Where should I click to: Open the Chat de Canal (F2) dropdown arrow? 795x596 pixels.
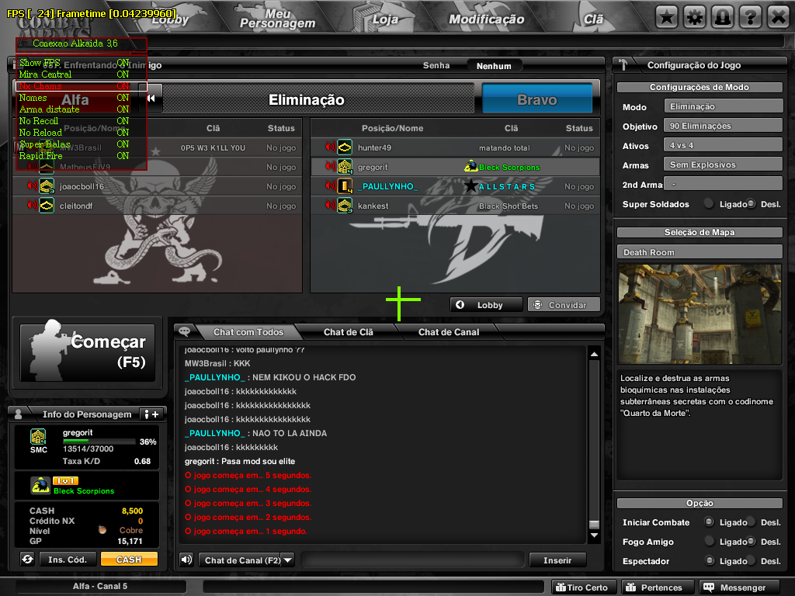point(287,560)
